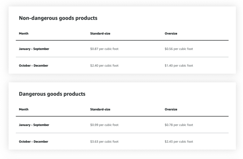Select Oversize header in Non-dangerous goods table

(x=171, y=34)
